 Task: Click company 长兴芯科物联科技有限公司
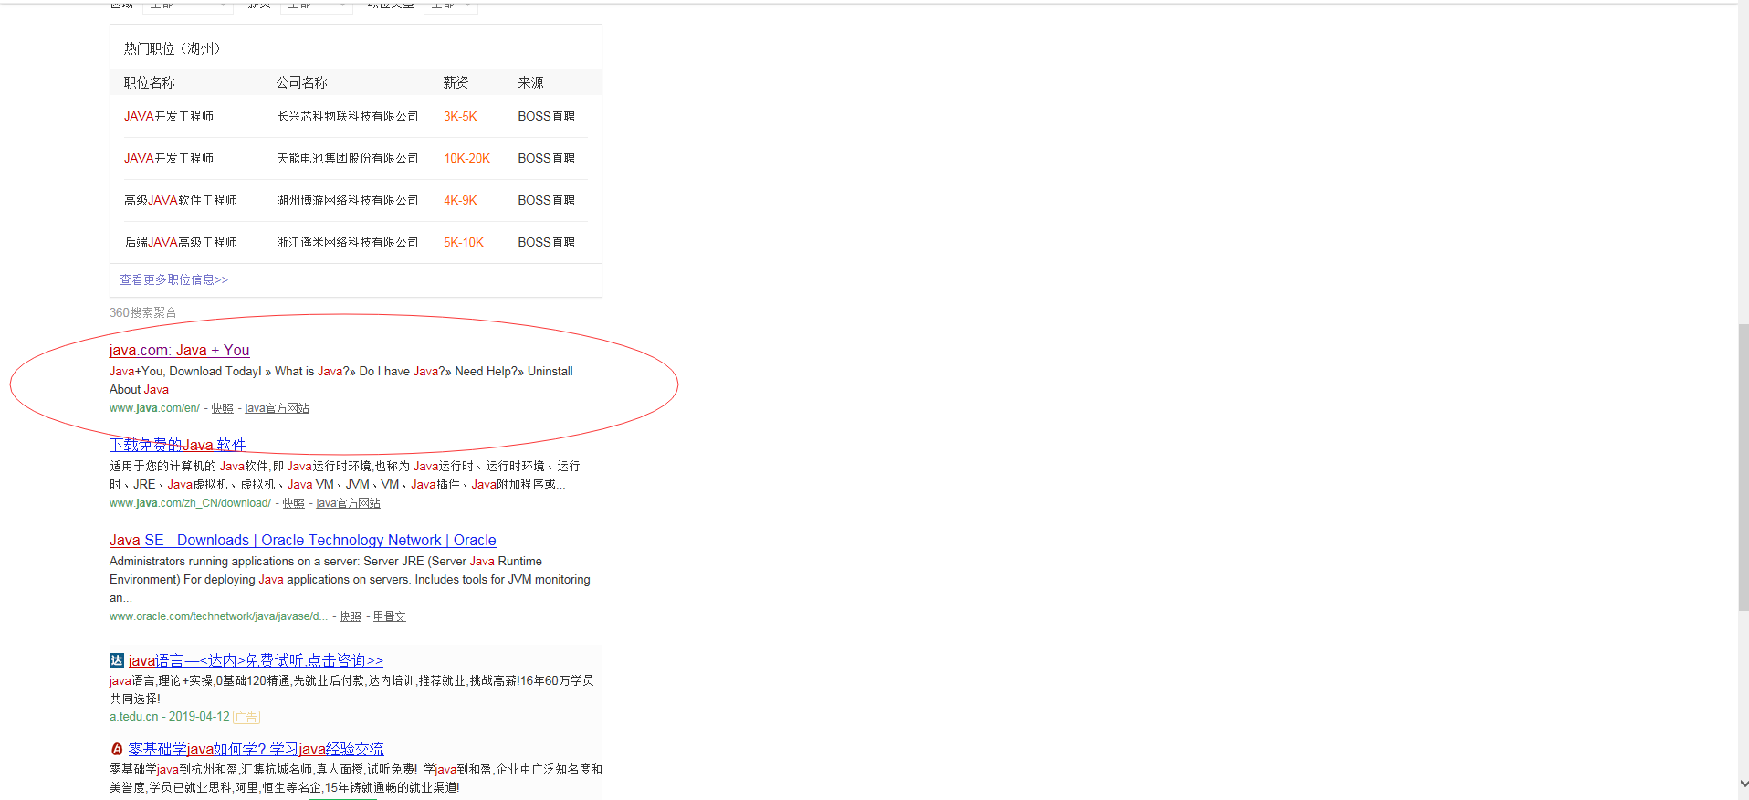(x=348, y=116)
